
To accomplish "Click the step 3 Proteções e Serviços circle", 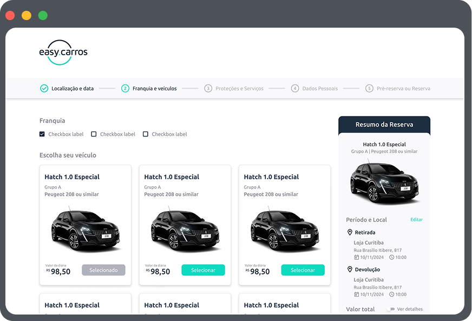I will point(208,88).
